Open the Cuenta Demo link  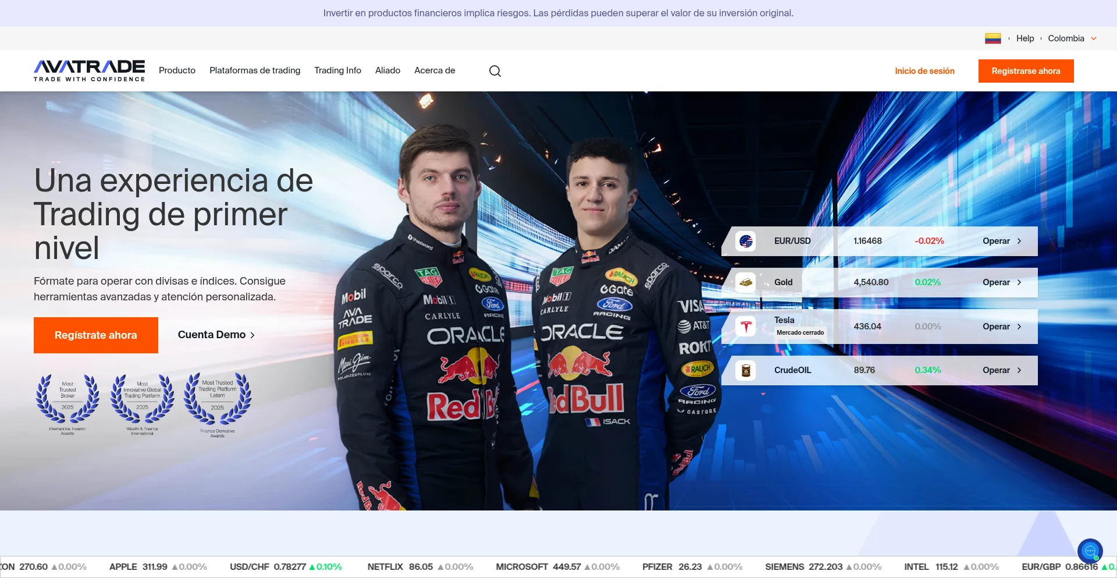(216, 335)
